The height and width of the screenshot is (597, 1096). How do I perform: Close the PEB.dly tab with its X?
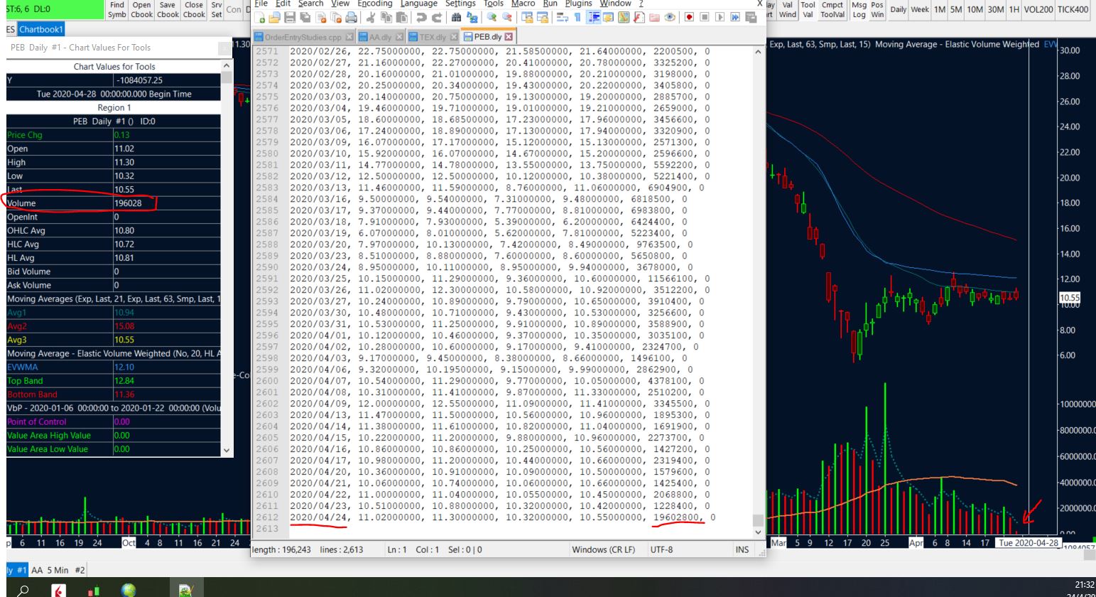(509, 37)
